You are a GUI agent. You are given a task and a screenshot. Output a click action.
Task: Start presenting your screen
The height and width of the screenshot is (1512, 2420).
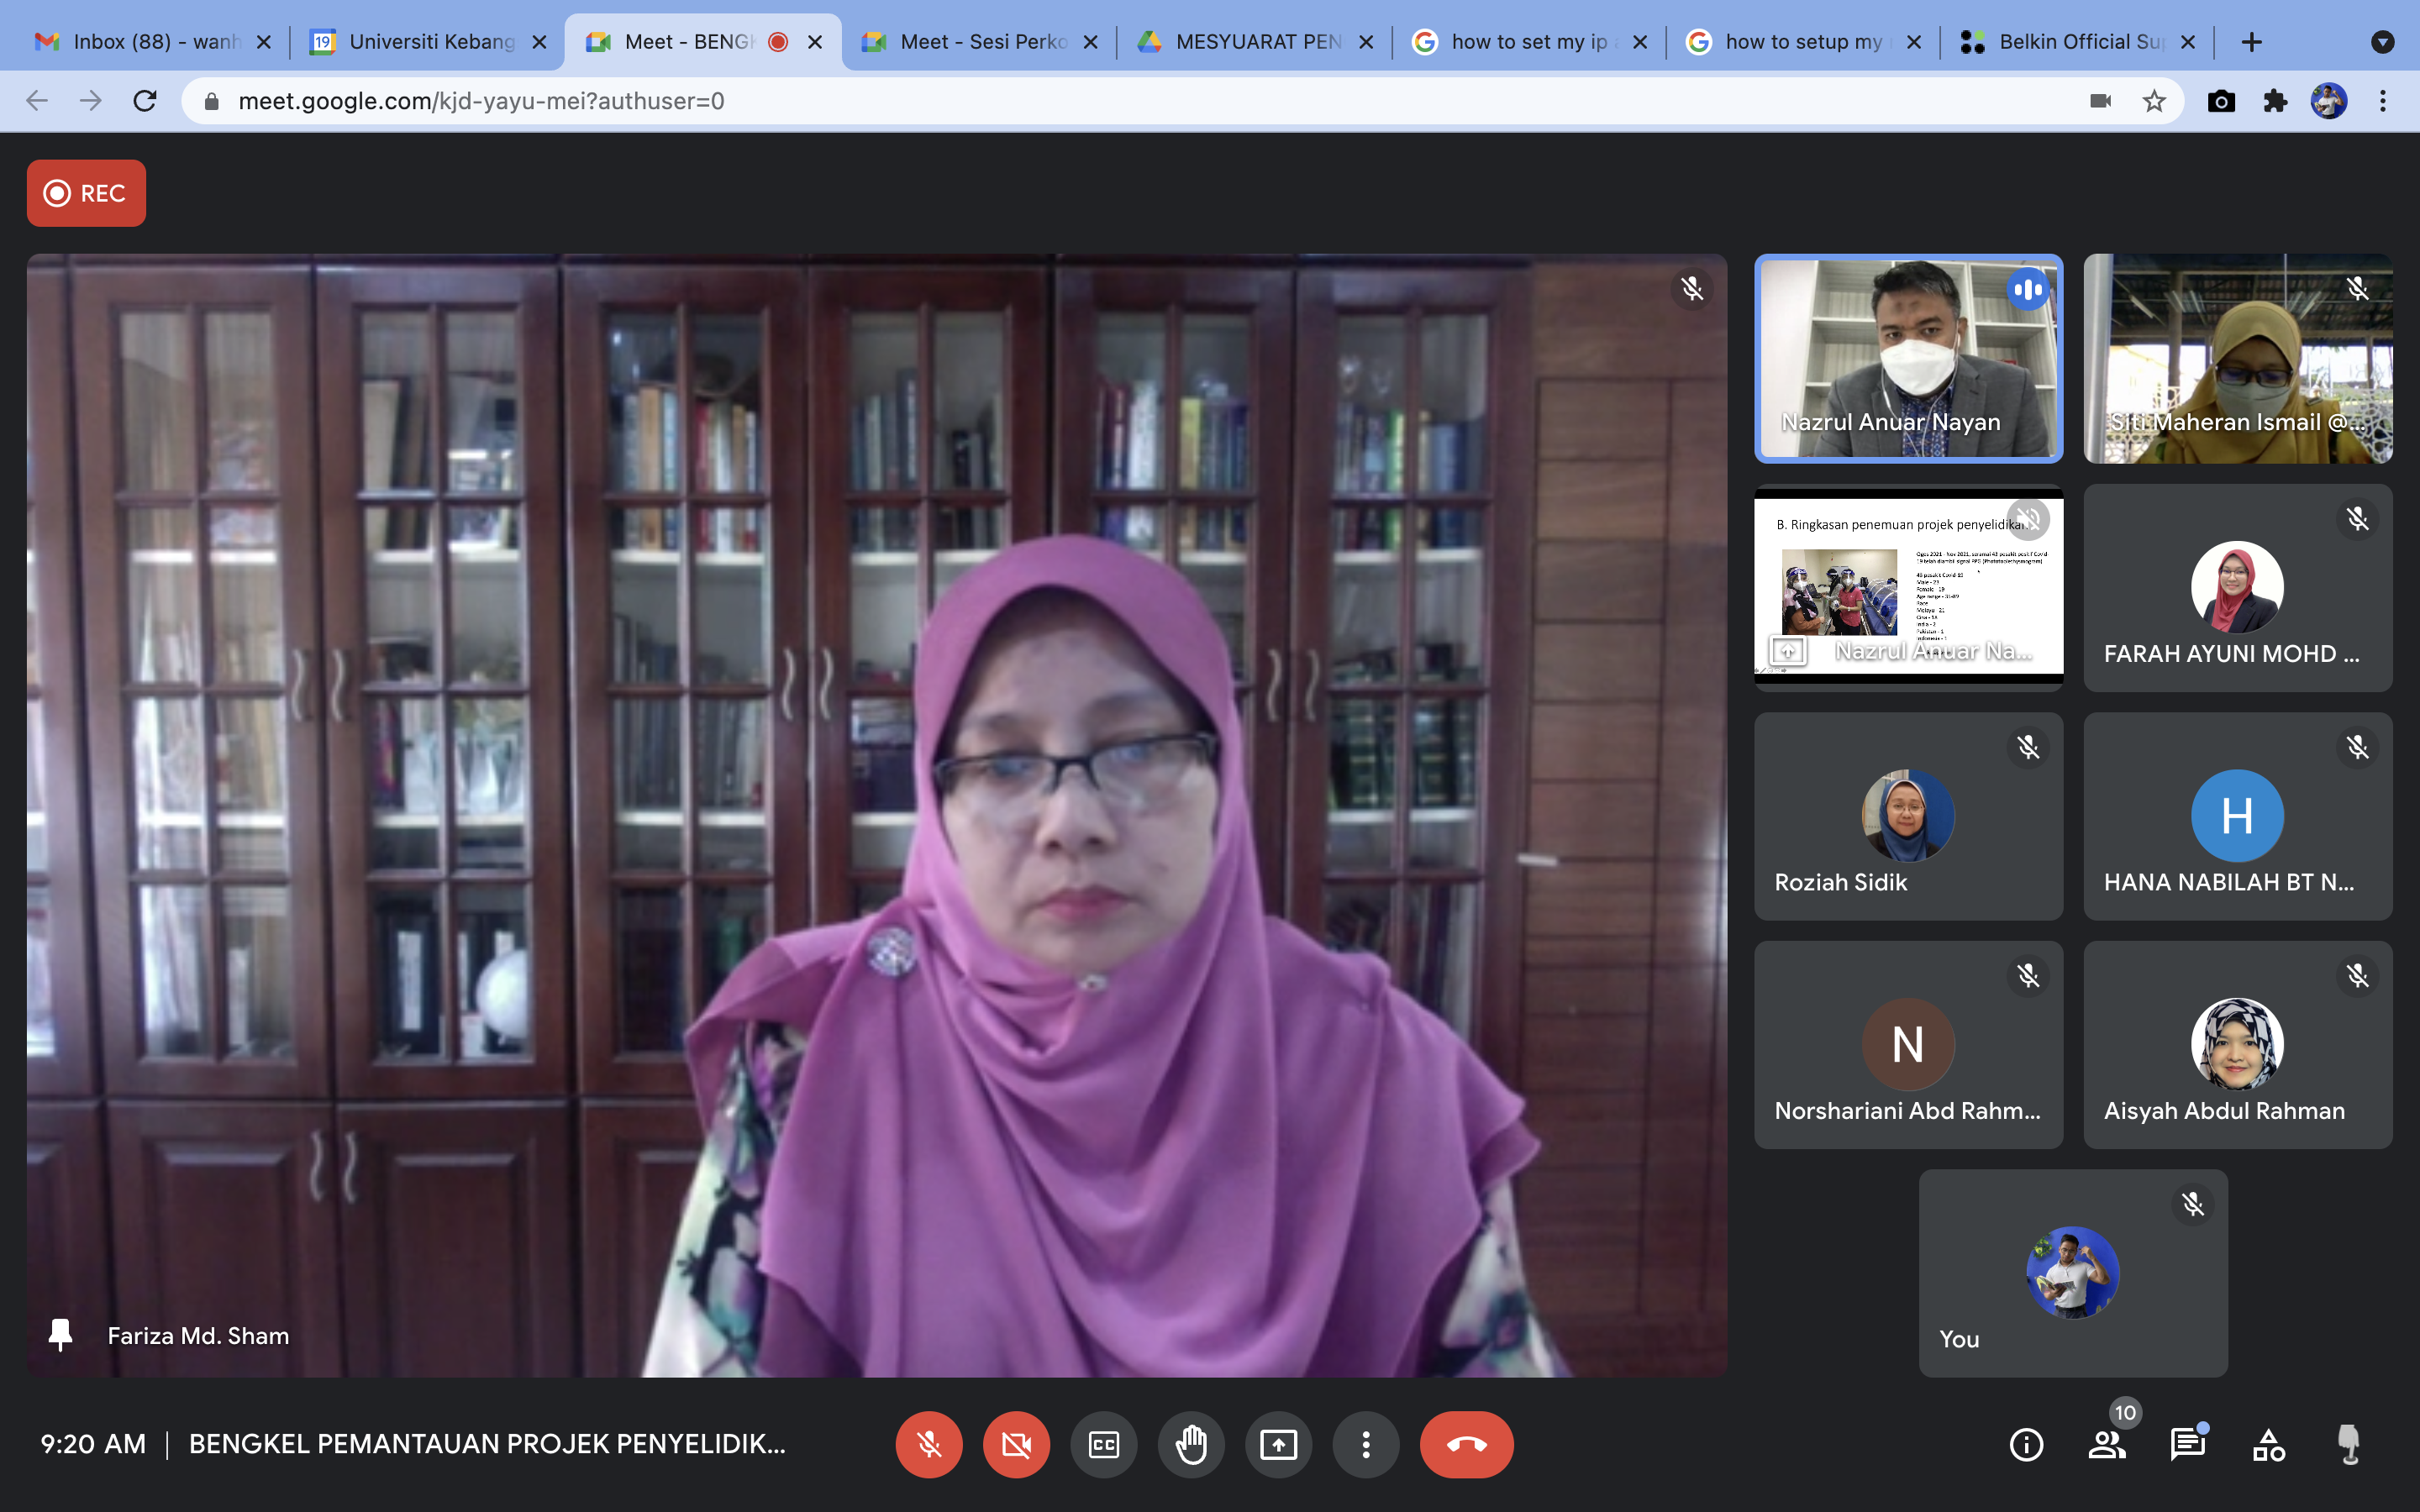(x=1278, y=1444)
